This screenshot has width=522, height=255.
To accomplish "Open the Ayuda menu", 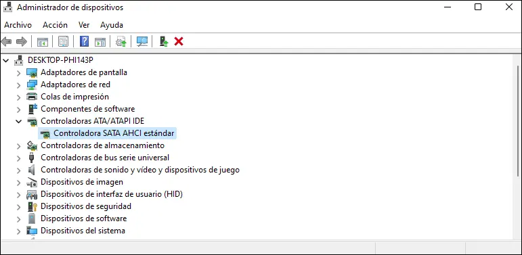I will pos(112,25).
